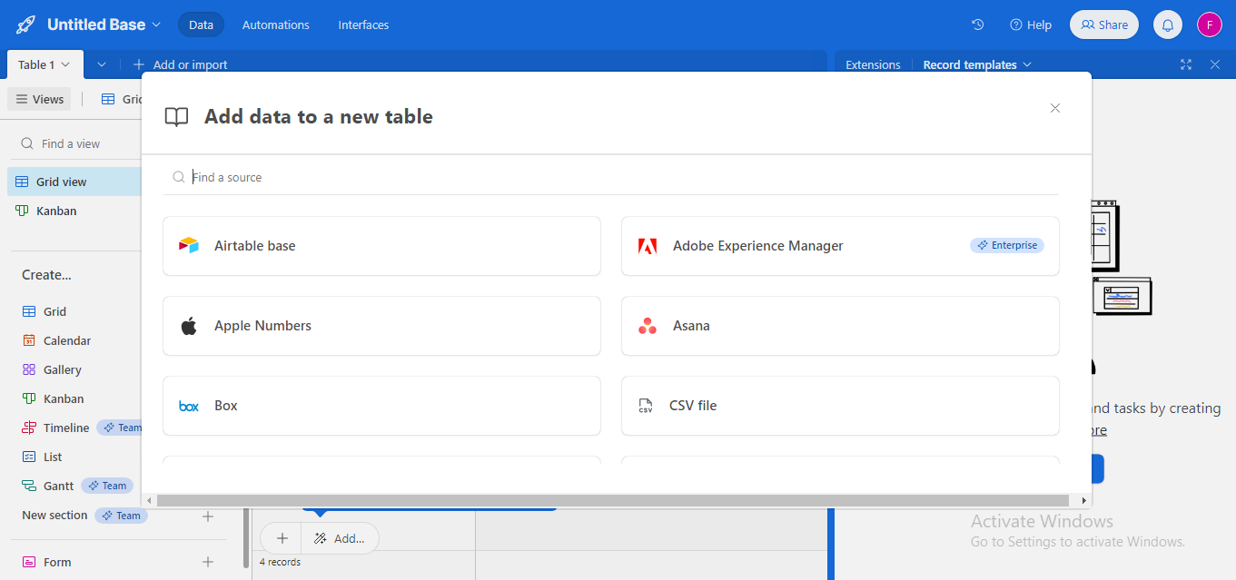Open notifications bell icon
The height and width of the screenshot is (580, 1236).
[x=1168, y=25]
